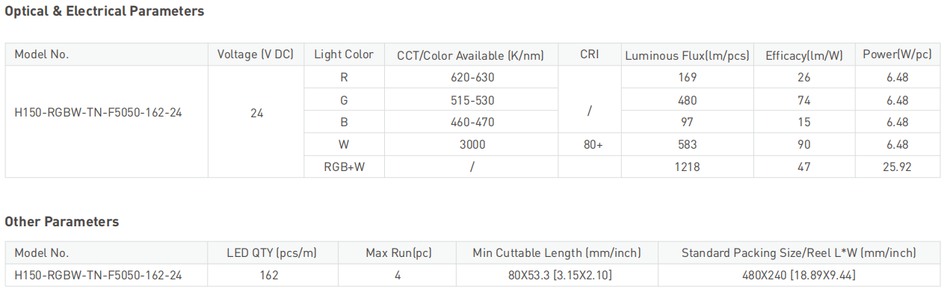Select the 1218 luminous flux value
Viewport: 947px width, 301px height.
[x=687, y=167]
